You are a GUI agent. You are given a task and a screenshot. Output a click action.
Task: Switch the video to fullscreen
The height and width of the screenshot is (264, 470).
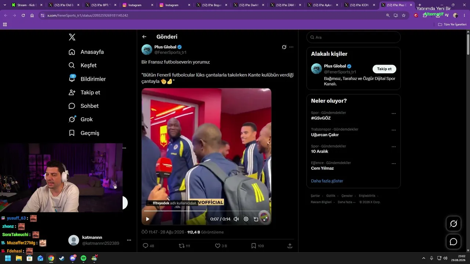tap(265, 219)
